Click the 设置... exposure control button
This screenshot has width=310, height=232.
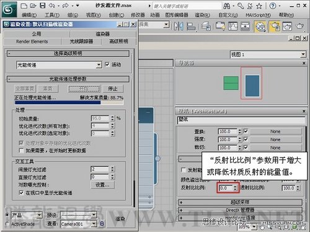click(103, 185)
